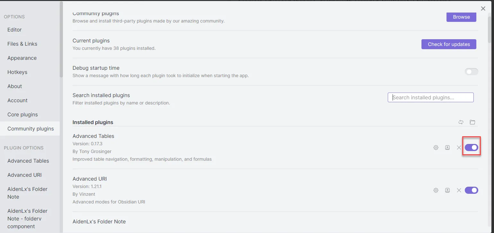494x233 pixels.
Task: Disable the Advanced URI plugin toggle
Action: point(471,190)
